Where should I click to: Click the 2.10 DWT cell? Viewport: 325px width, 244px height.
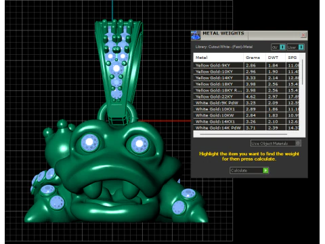click(x=276, y=121)
